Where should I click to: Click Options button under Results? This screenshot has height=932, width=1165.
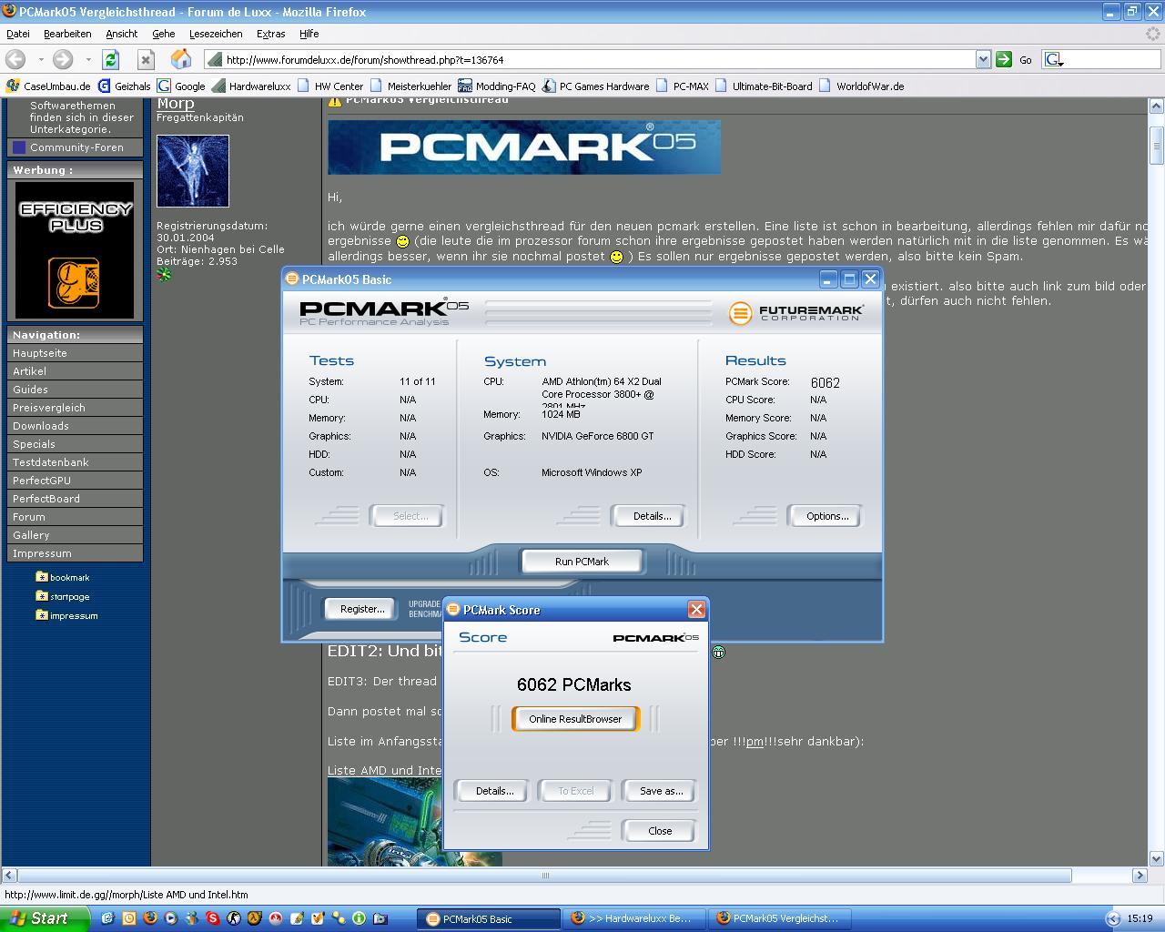[826, 516]
